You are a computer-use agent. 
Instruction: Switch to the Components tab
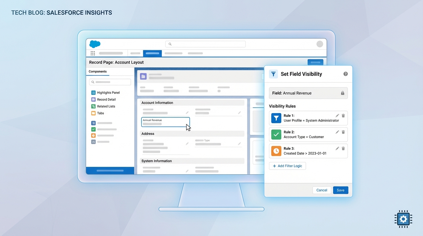(x=97, y=71)
